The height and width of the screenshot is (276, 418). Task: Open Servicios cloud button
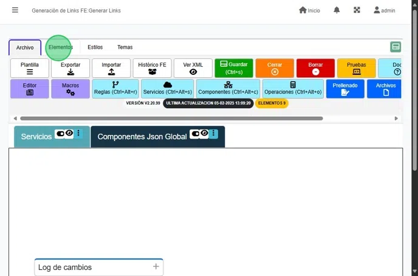coord(168,89)
